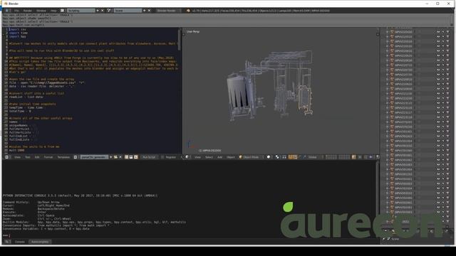Browse text datablocks icon in text editor
The width and height of the screenshot is (456, 256).
tap(76, 157)
